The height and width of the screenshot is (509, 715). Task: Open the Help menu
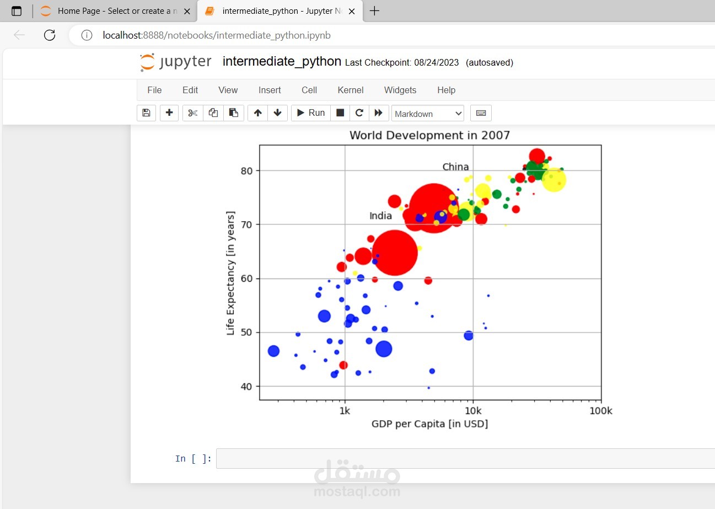pyautogui.click(x=446, y=90)
